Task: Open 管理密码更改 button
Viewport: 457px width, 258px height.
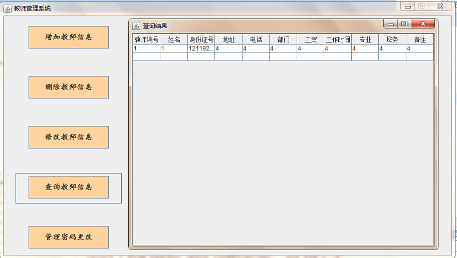Action: [69, 237]
